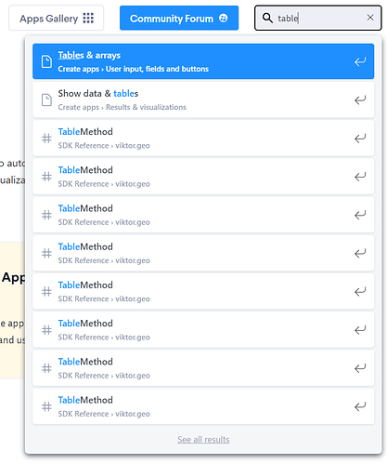This screenshot has height=464, width=387.
Task: Click the hash icon of the last TableMethod result
Action: (x=46, y=406)
